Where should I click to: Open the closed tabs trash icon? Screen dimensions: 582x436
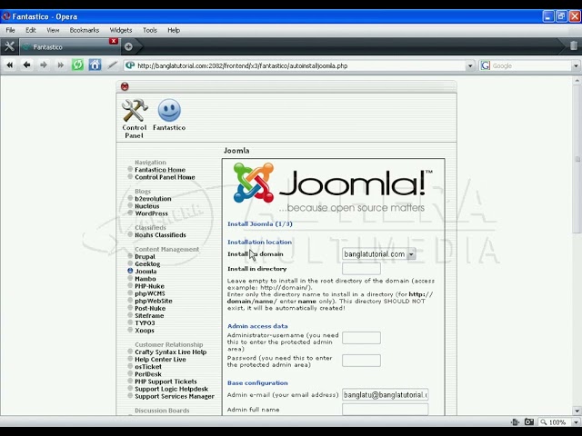pos(574,45)
